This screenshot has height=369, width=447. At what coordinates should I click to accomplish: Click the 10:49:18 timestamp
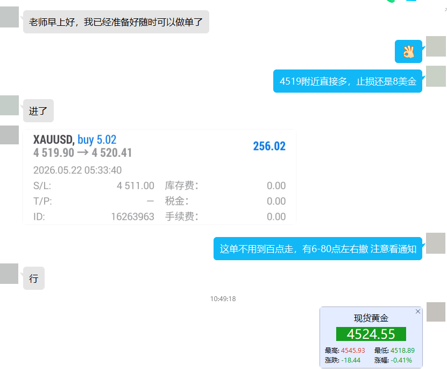[x=223, y=299]
